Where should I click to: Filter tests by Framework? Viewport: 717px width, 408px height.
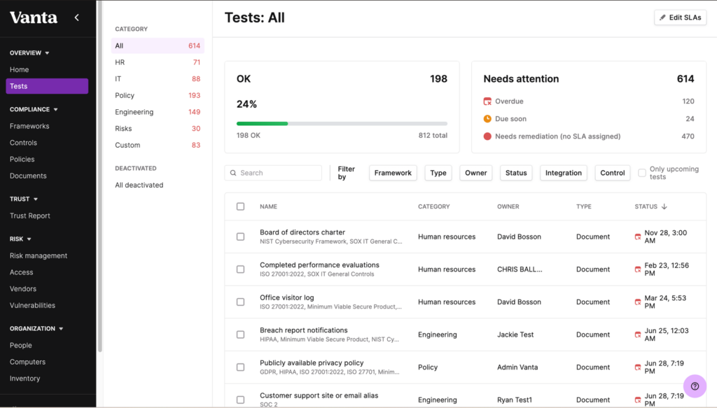click(x=392, y=172)
